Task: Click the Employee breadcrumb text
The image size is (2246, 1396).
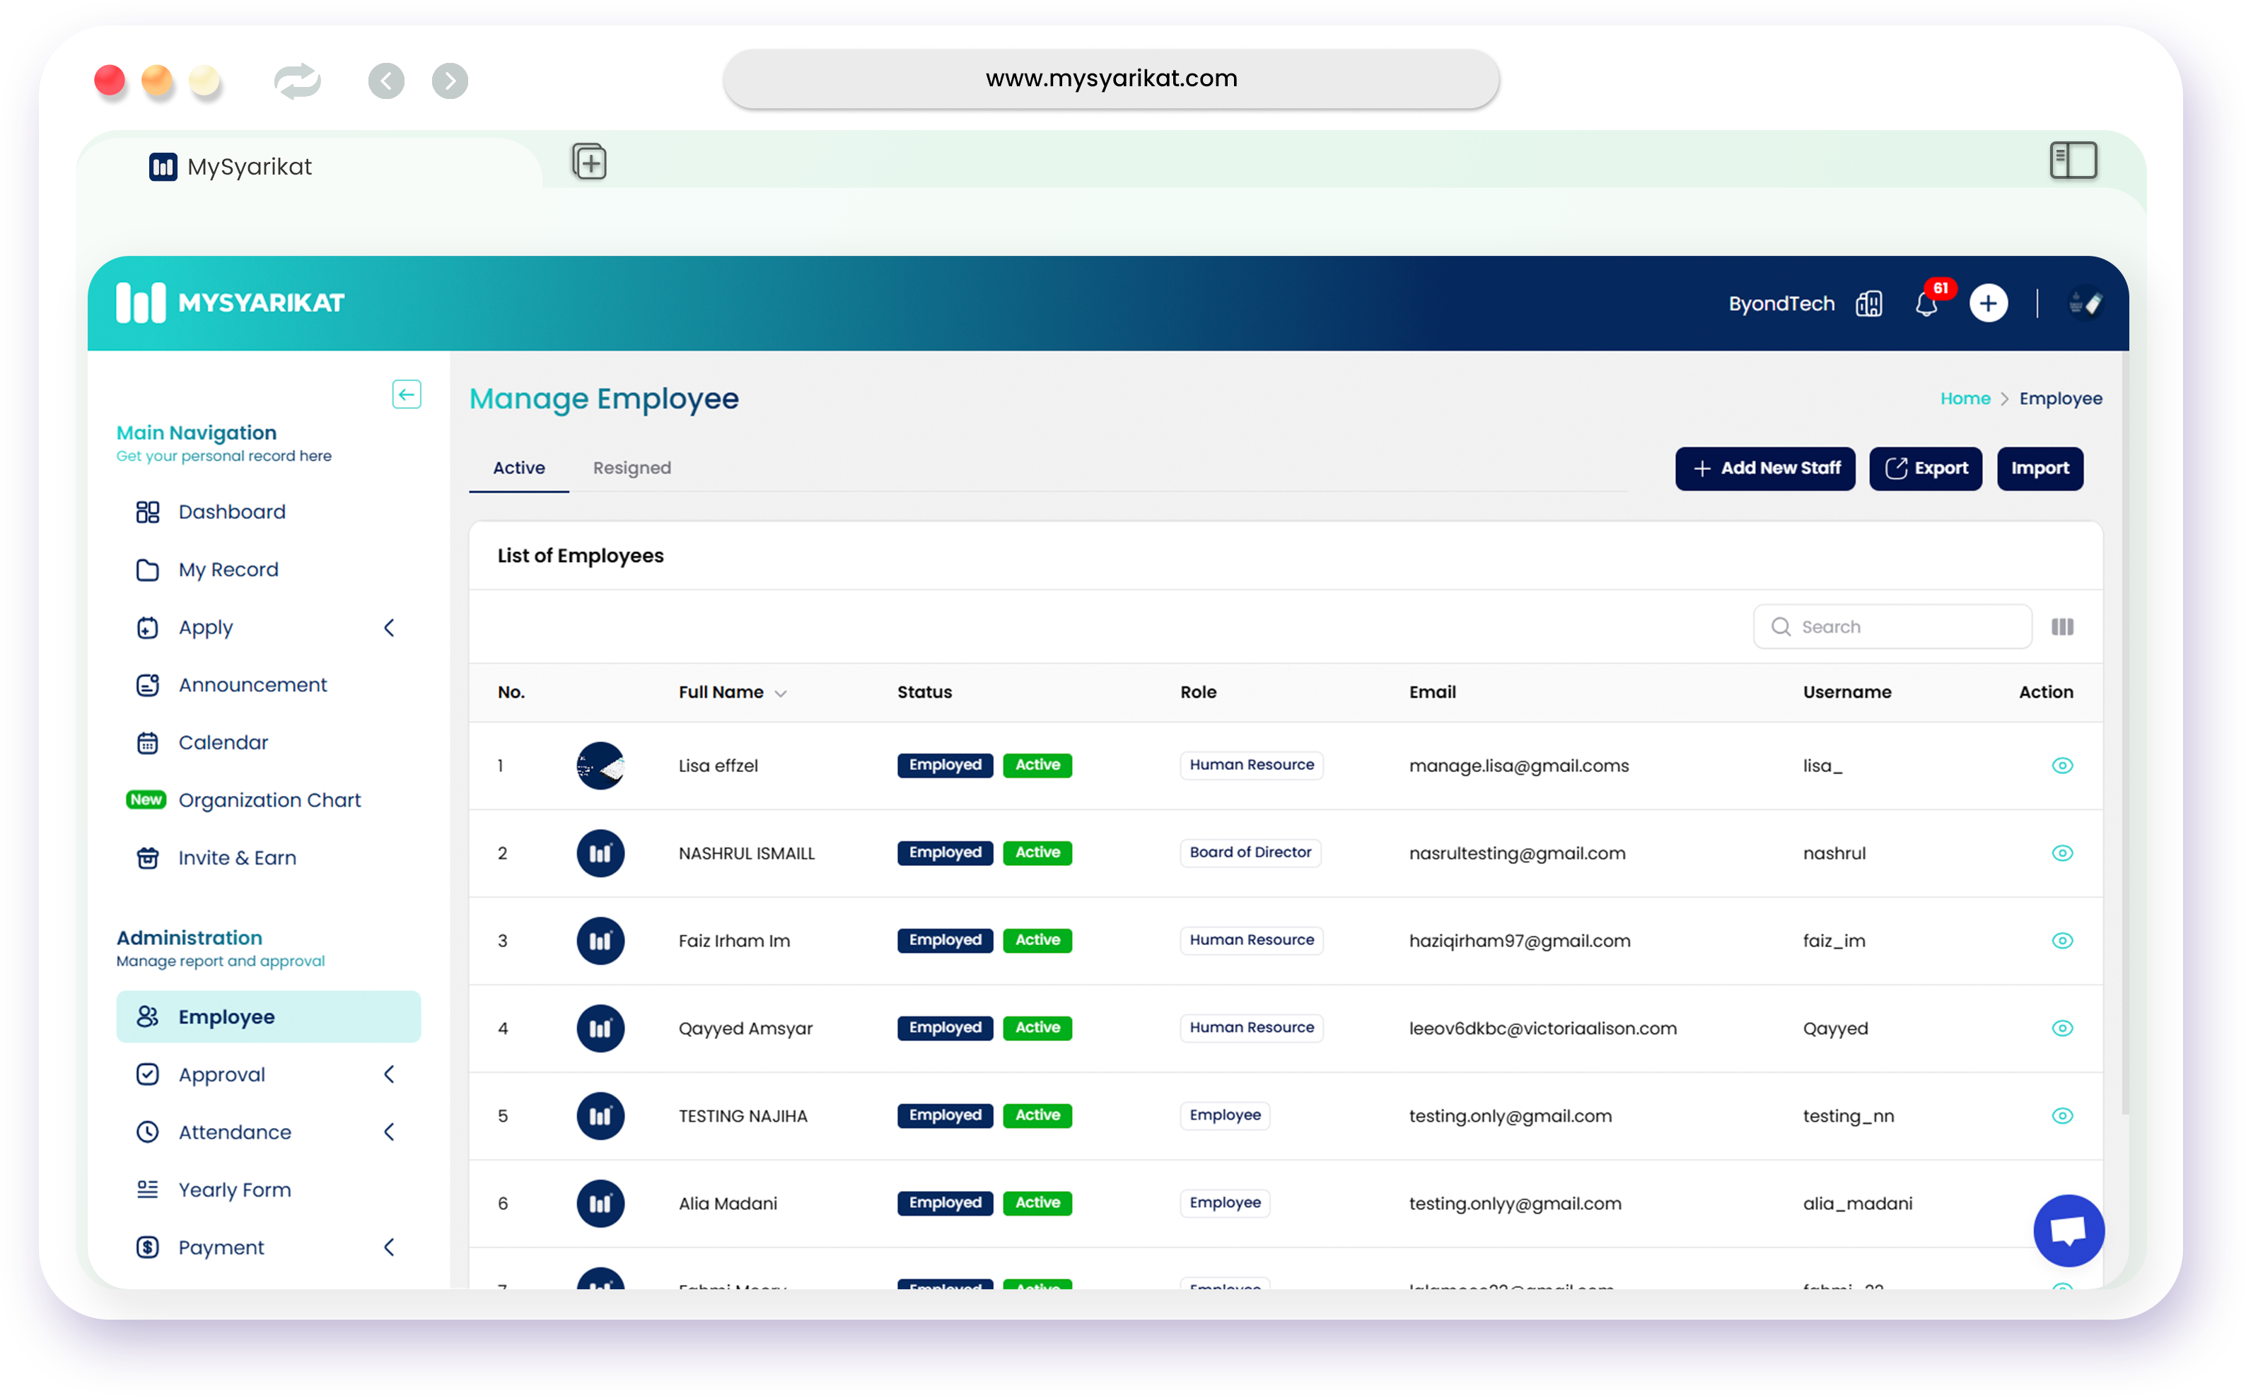Action: [x=2061, y=399]
